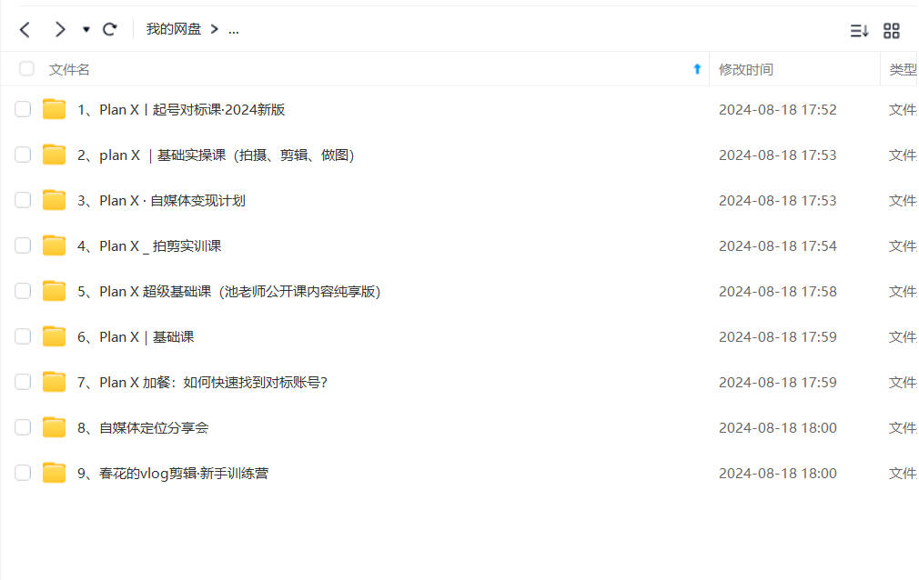This screenshot has height=580, width=919.
Task: Click folder icon of 自媒体定位分享会 row
Action: coord(54,427)
